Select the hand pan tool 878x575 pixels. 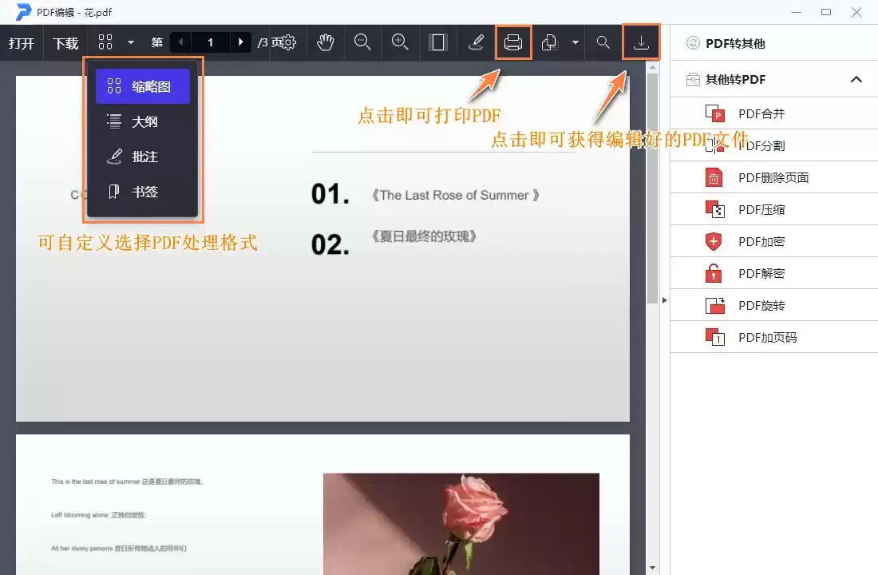pos(326,42)
